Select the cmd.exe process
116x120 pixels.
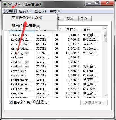coord(56,57)
